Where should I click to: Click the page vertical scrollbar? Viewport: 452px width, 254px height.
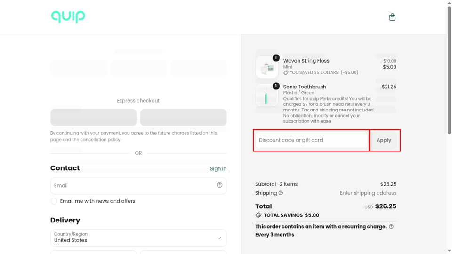[449, 71]
